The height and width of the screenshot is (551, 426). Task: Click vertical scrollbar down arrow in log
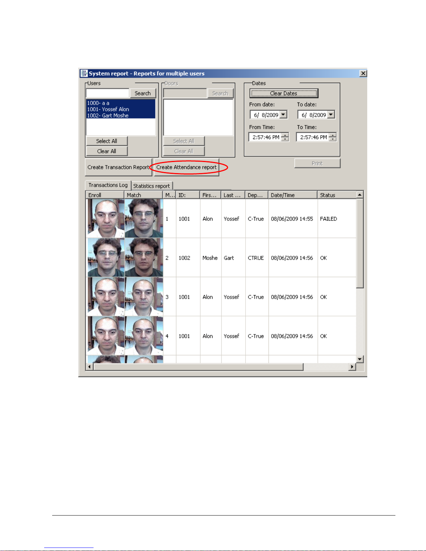pos(360,359)
